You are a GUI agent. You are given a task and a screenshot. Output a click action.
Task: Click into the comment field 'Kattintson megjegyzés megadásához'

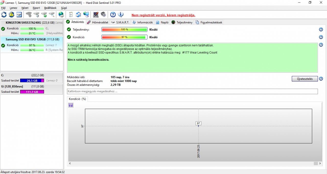pos(192,91)
